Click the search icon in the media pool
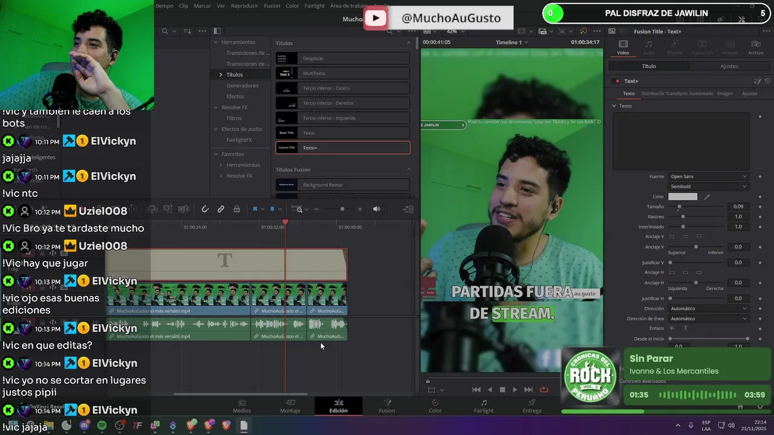This screenshot has height=435, width=774. pos(164,31)
